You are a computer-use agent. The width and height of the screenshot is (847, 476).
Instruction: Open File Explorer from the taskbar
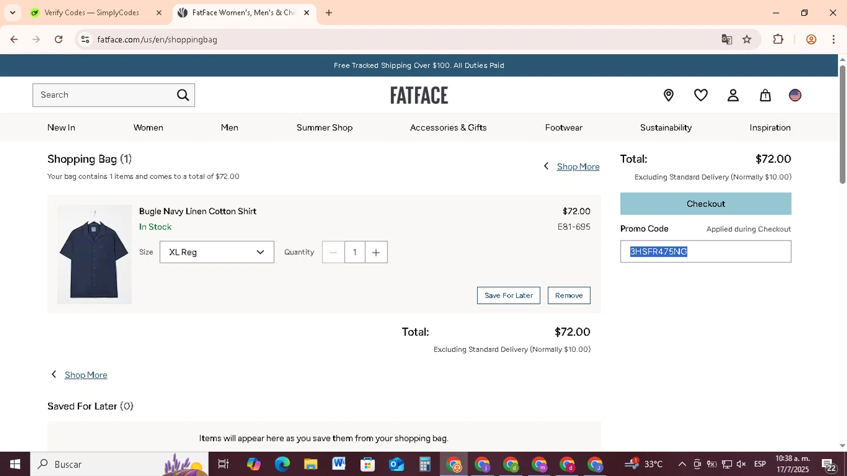pyautogui.click(x=311, y=464)
